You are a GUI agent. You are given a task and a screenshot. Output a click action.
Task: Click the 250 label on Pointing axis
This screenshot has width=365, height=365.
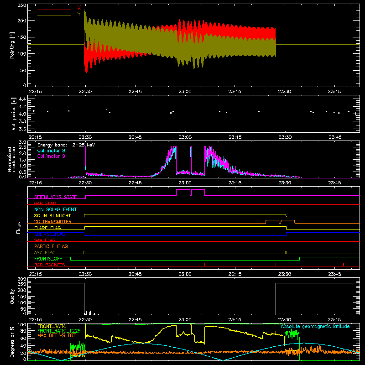point(22,5)
